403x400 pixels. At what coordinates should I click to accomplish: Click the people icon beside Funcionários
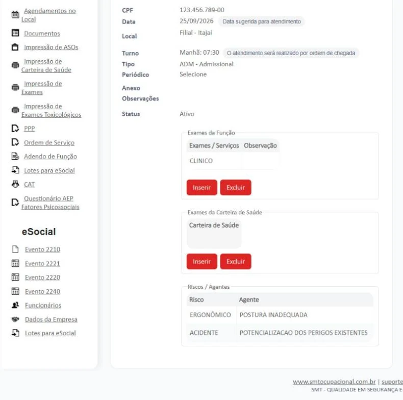(15, 305)
